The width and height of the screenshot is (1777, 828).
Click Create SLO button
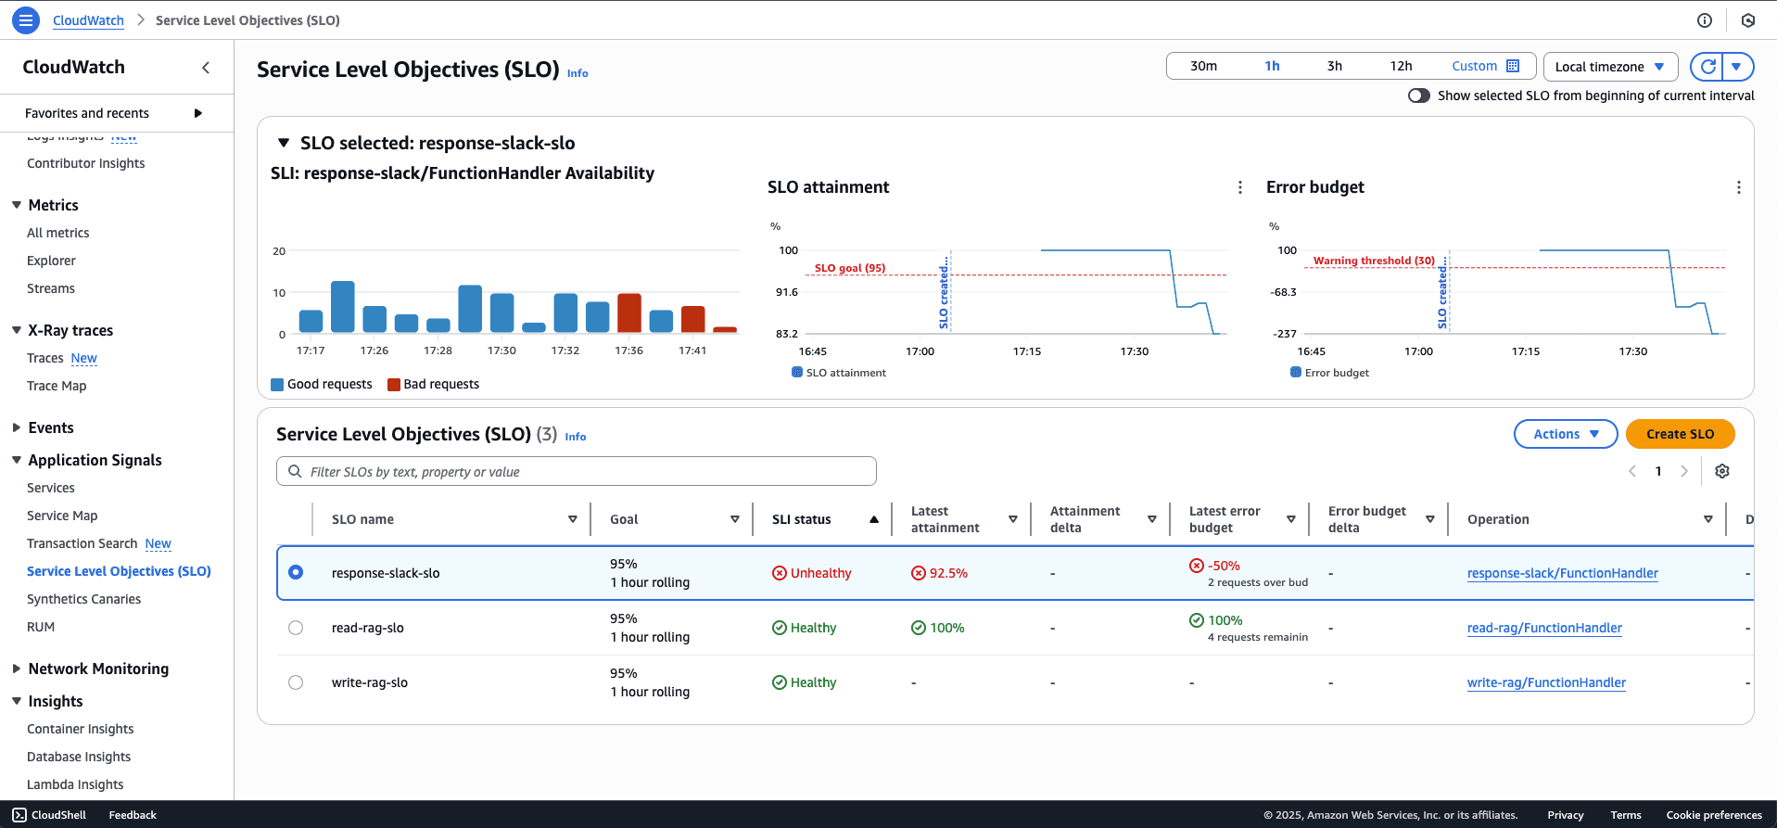[1680, 434]
